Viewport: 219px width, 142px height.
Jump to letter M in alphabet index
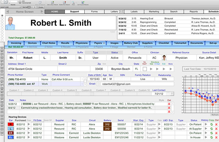click(2, 89)
